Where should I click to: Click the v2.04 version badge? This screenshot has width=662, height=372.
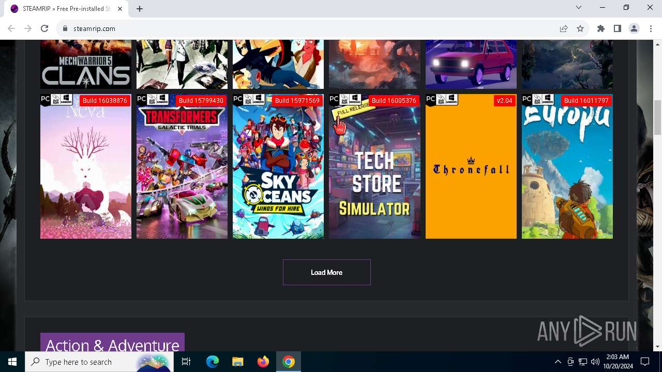coord(504,101)
